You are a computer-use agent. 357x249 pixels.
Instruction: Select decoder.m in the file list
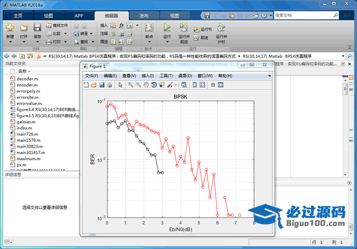(27, 79)
